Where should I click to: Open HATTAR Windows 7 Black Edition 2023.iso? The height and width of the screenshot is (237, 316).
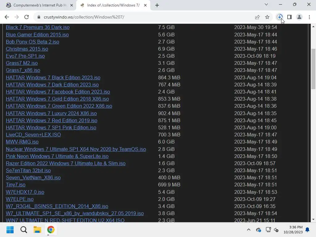(x=53, y=77)
